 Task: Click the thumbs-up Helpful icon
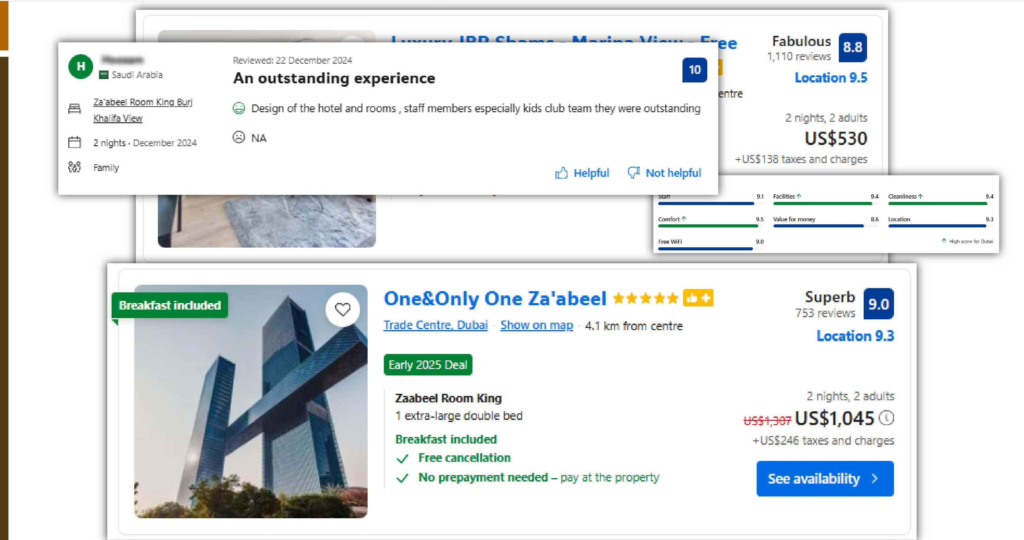click(x=561, y=173)
